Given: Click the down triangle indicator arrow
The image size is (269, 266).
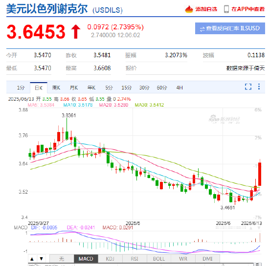Looking at the screenshot, I should pos(42,259).
